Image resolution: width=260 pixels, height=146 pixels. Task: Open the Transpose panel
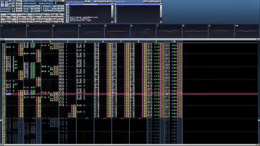[x=56, y=17]
